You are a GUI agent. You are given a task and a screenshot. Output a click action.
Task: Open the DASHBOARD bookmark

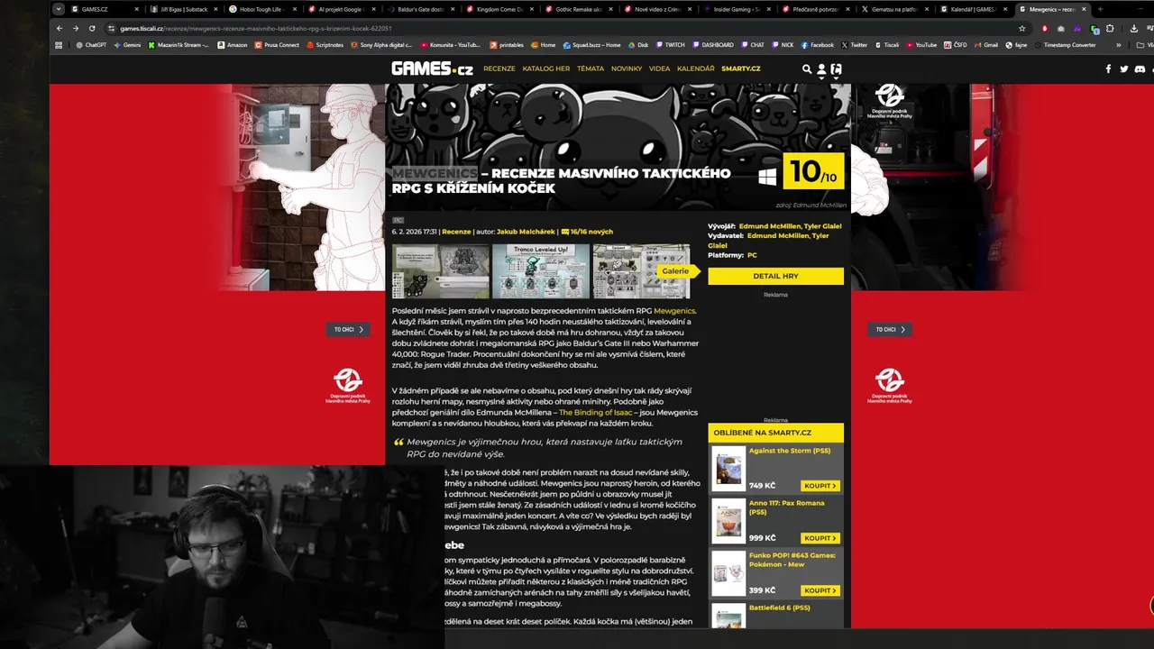(712, 44)
